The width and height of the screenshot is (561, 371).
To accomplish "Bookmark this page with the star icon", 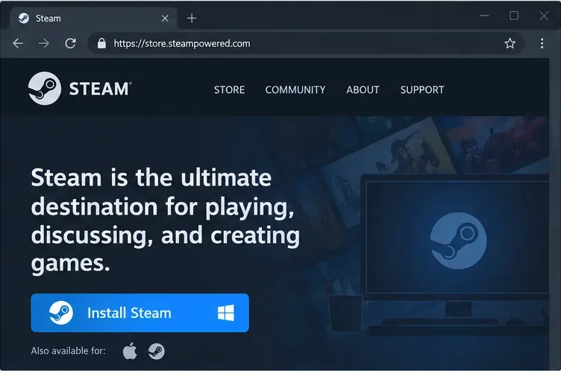I will [510, 44].
